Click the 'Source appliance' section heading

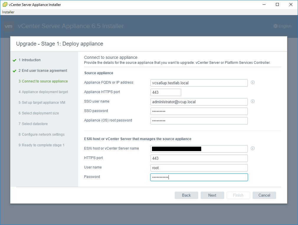[x=99, y=73]
